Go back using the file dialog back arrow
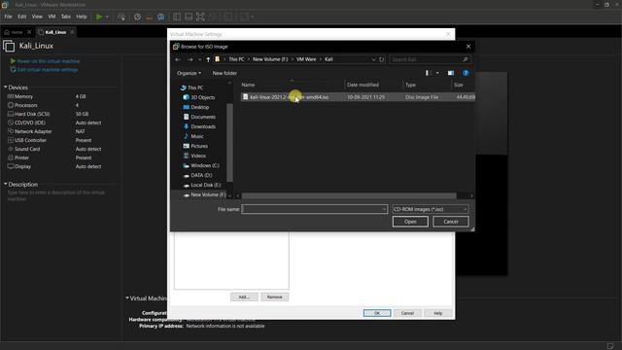The height and width of the screenshot is (350, 622). [178, 59]
